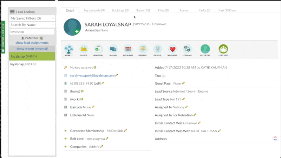Click the Login As icon
Image resolution: width=281 pixels, height=158 pixels.
(187, 50)
